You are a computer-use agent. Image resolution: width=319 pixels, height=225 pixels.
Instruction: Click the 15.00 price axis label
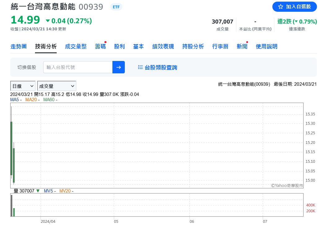[310, 180]
